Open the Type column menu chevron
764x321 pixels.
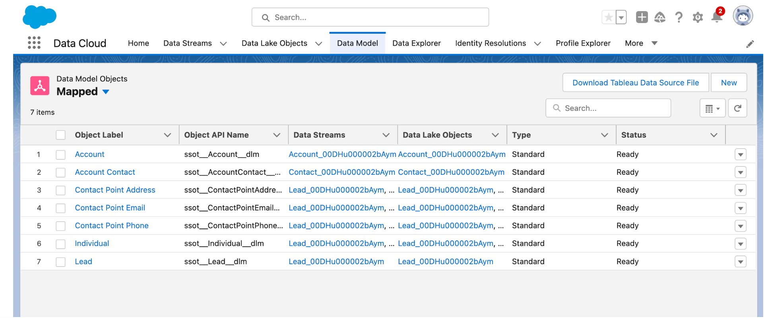[605, 135]
